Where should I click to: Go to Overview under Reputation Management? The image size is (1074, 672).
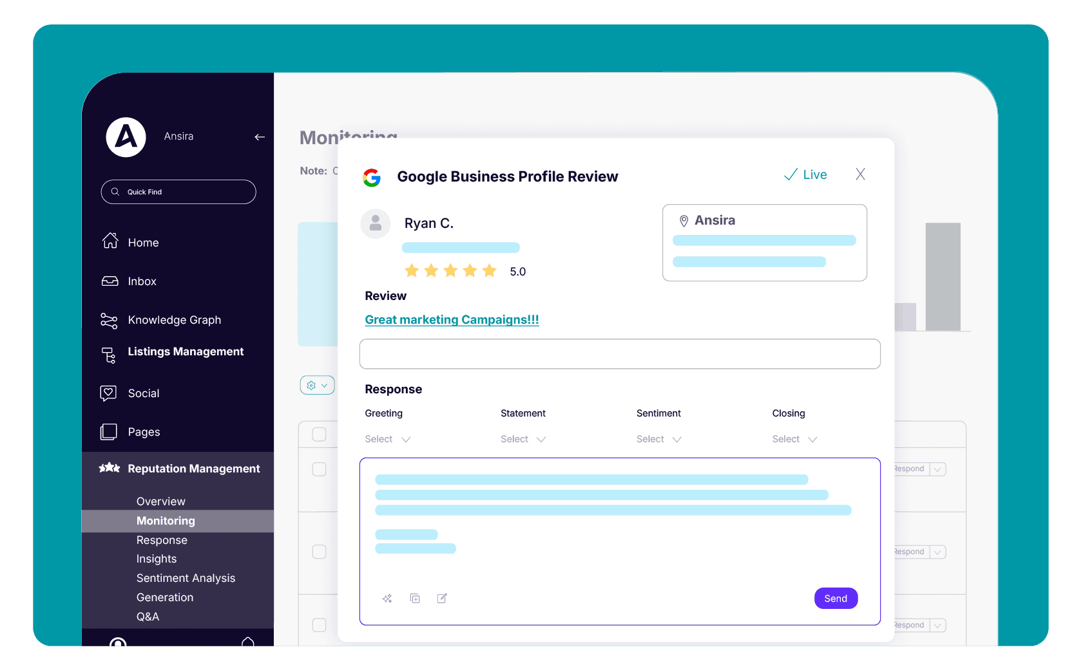point(160,501)
